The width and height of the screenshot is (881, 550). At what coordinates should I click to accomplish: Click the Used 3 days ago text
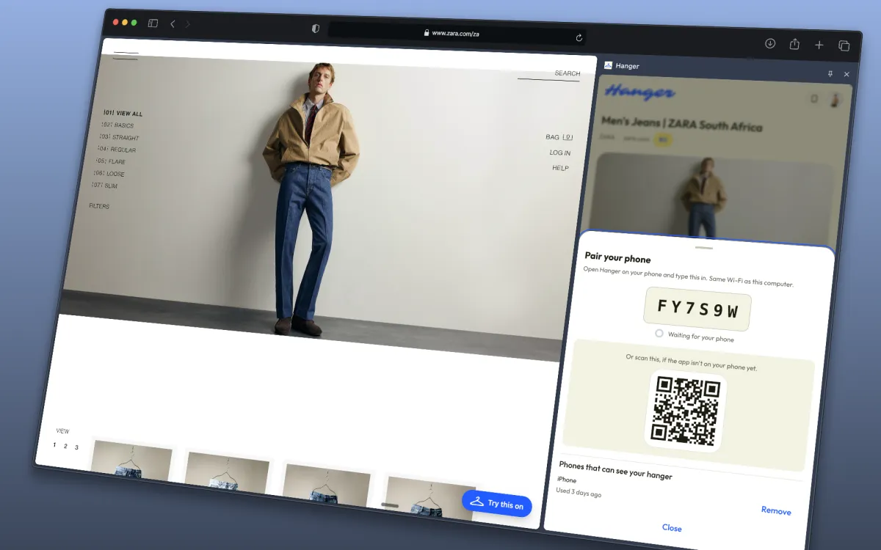(579, 492)
